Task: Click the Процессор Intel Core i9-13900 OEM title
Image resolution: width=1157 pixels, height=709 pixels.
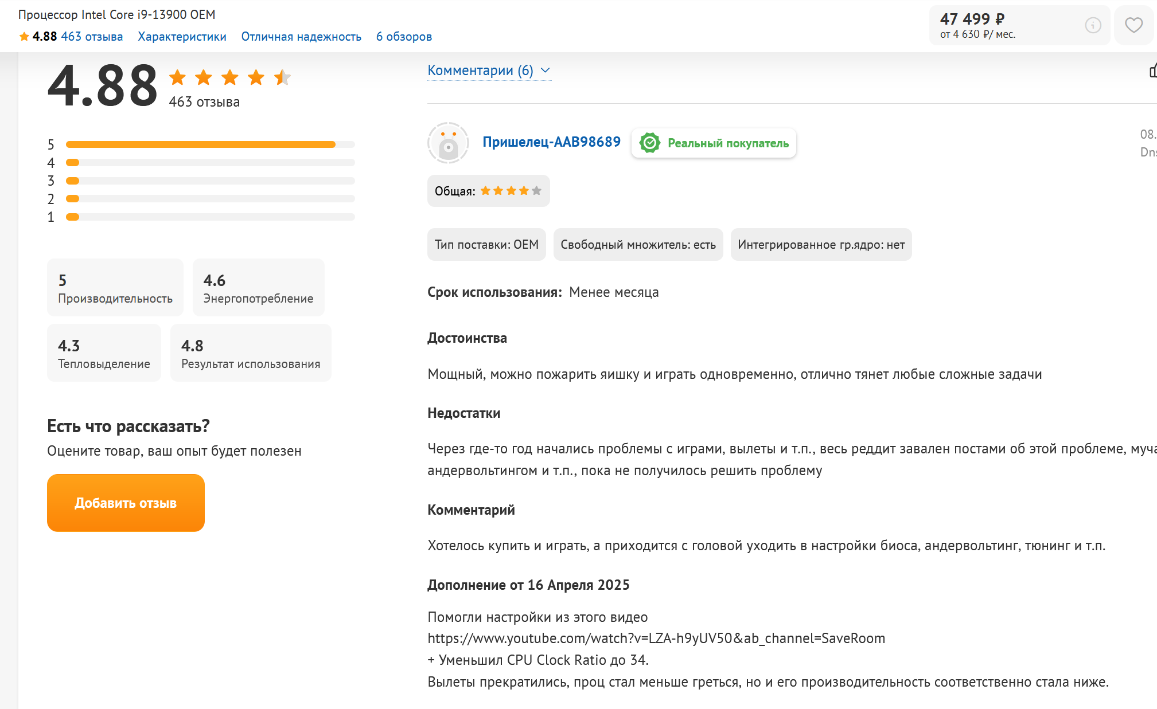Action: click(117, 14)
